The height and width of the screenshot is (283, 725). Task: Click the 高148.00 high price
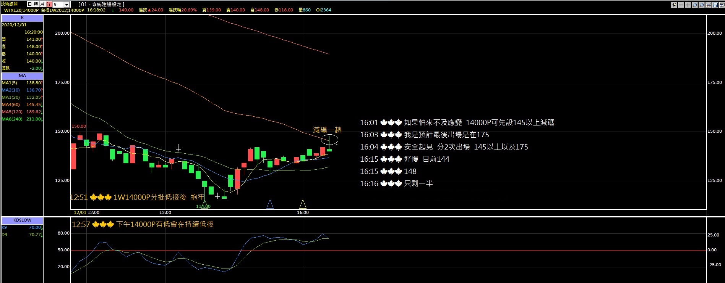[260, 10]
